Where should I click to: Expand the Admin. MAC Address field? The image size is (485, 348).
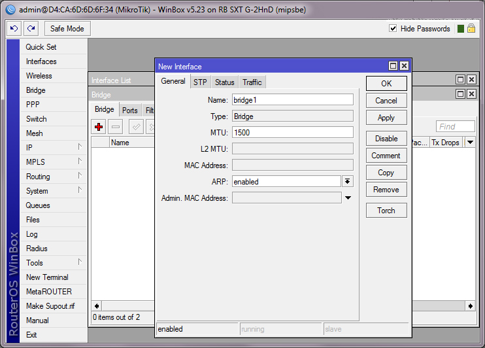[x=348, y=198]
